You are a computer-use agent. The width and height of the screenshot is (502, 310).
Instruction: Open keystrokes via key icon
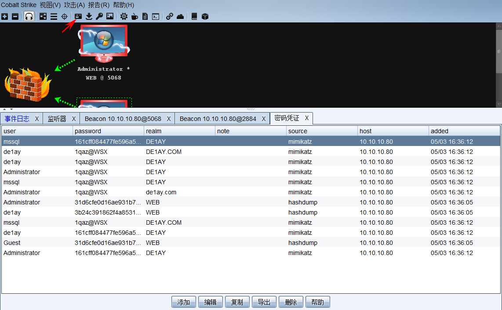(99, 17)
